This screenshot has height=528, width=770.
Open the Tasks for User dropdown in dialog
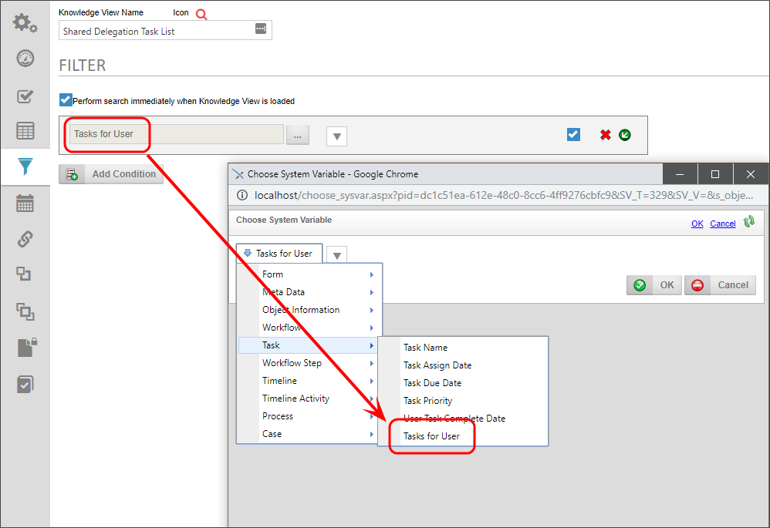pyautogui.click(x=279, y=254)
